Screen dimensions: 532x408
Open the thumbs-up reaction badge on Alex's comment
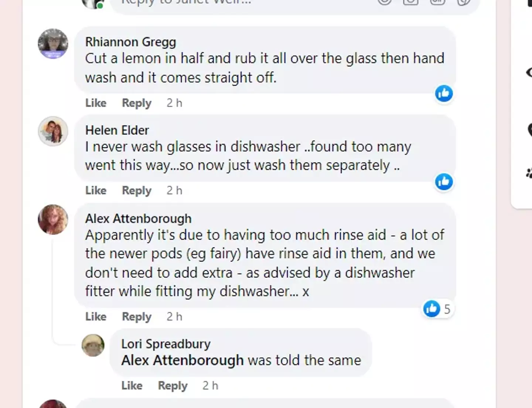(x=431, y=309)
